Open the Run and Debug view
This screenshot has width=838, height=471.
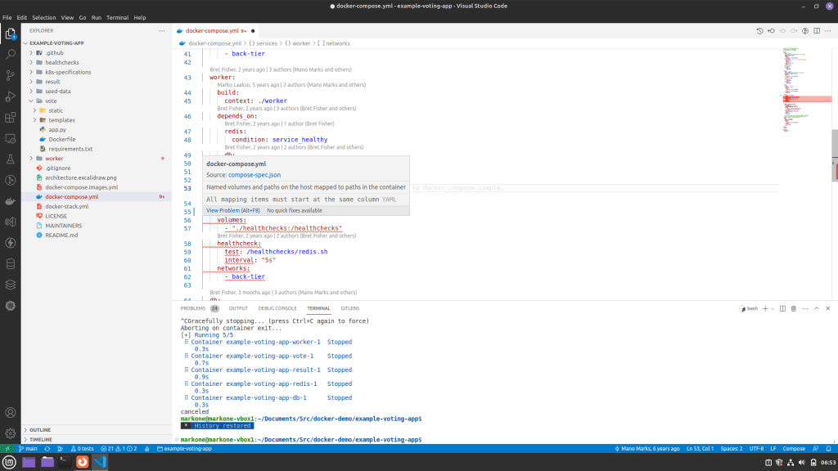click(x=11, y=96)
